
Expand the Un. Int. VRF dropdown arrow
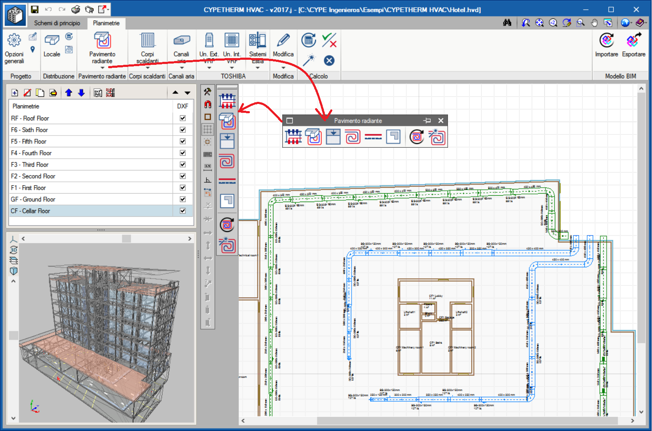(x=232, y=68)
